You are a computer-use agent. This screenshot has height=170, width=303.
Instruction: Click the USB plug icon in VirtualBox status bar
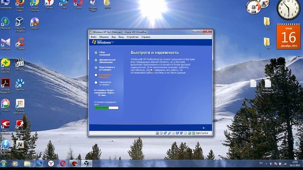pyautogui.click(x=169, y=133)
